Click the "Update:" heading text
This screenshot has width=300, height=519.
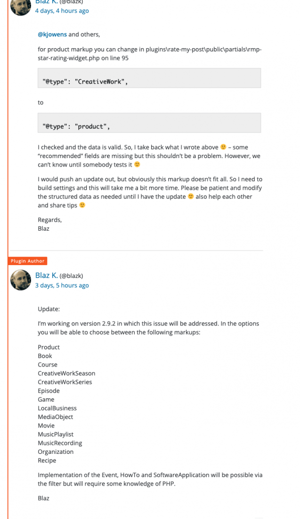click(x=49, y=309)
